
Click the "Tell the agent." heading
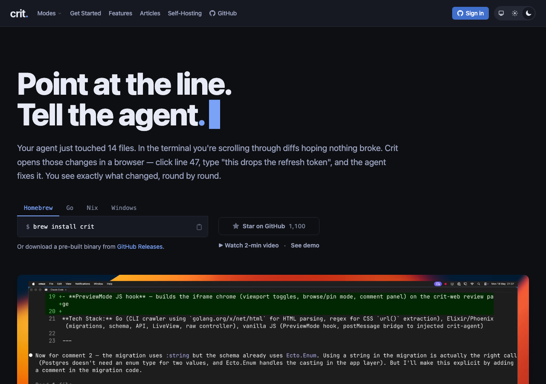(111, 115)
